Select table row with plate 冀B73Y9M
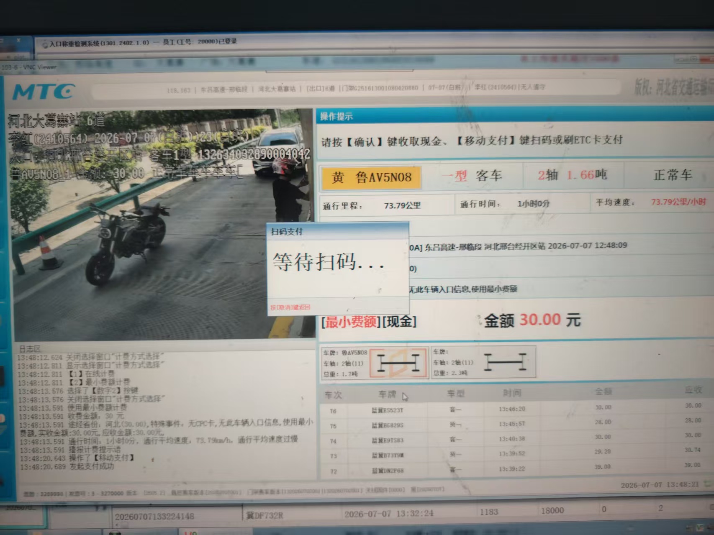The width and height of the screenshot is (714, 535). point(516,454)
